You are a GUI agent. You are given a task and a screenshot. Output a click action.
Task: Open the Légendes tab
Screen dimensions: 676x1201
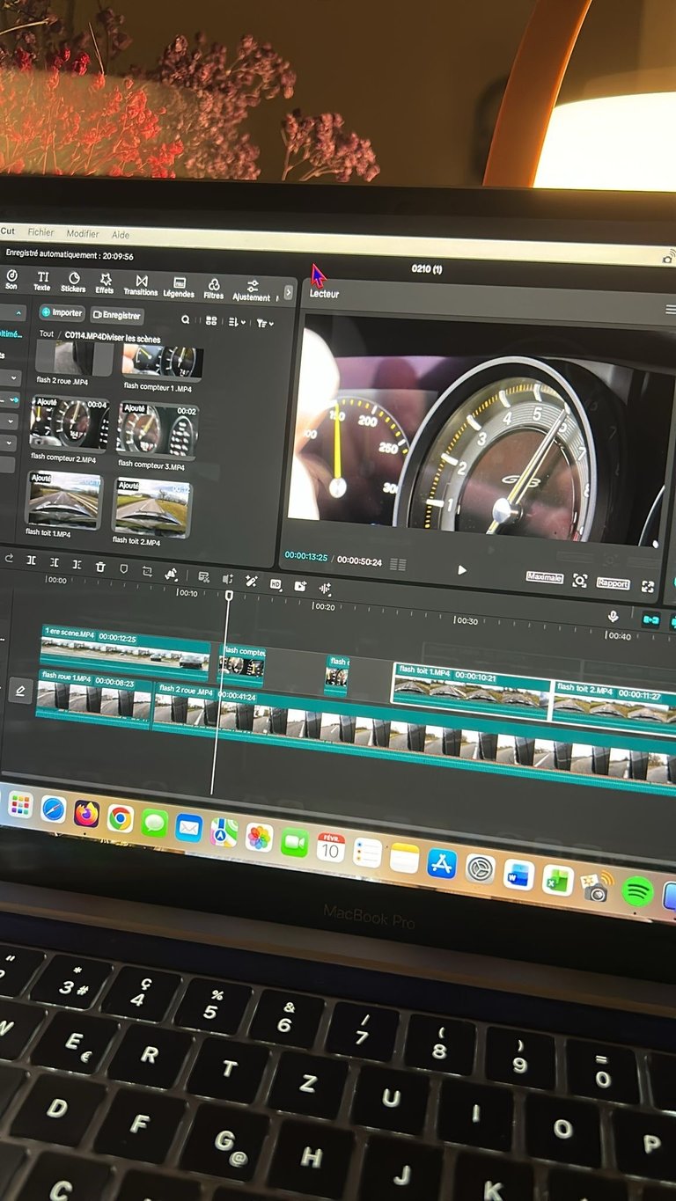(179, 287)
